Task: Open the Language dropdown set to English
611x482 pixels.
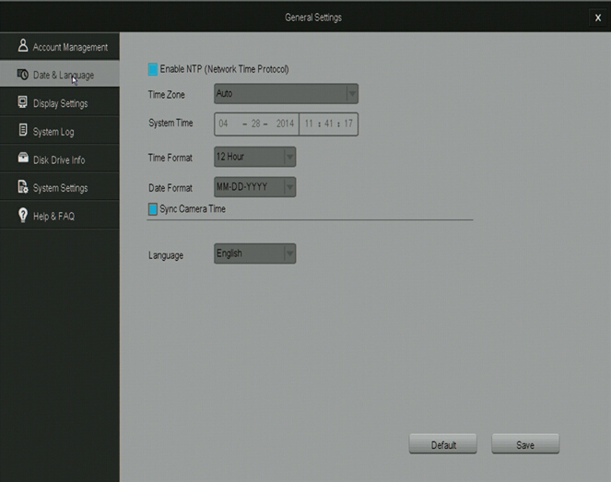Action: pyautogui.click(x=255, y=253)
